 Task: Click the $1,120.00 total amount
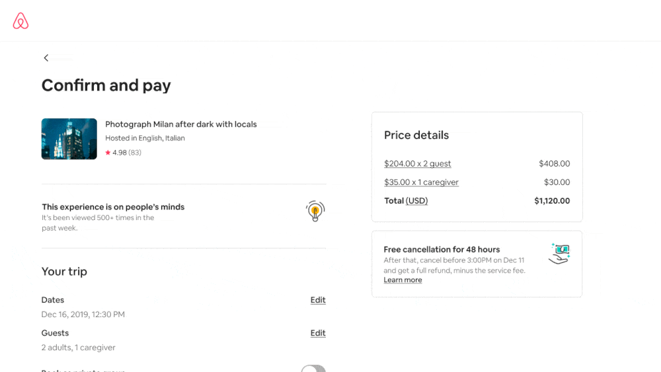coord(552,201)
